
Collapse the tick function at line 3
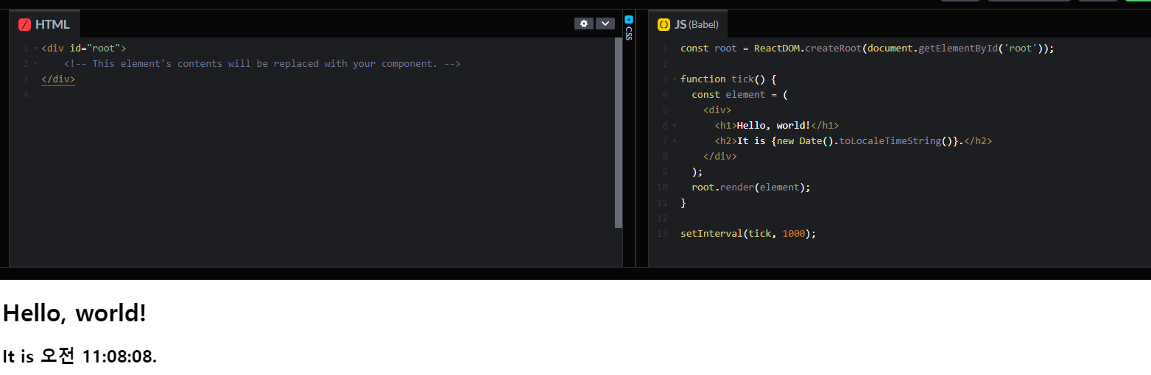click(674, 79)
